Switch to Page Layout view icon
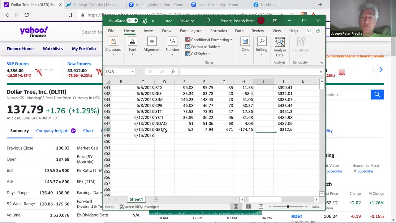Screen dimensions: 396x223 (x=248, y=207)
